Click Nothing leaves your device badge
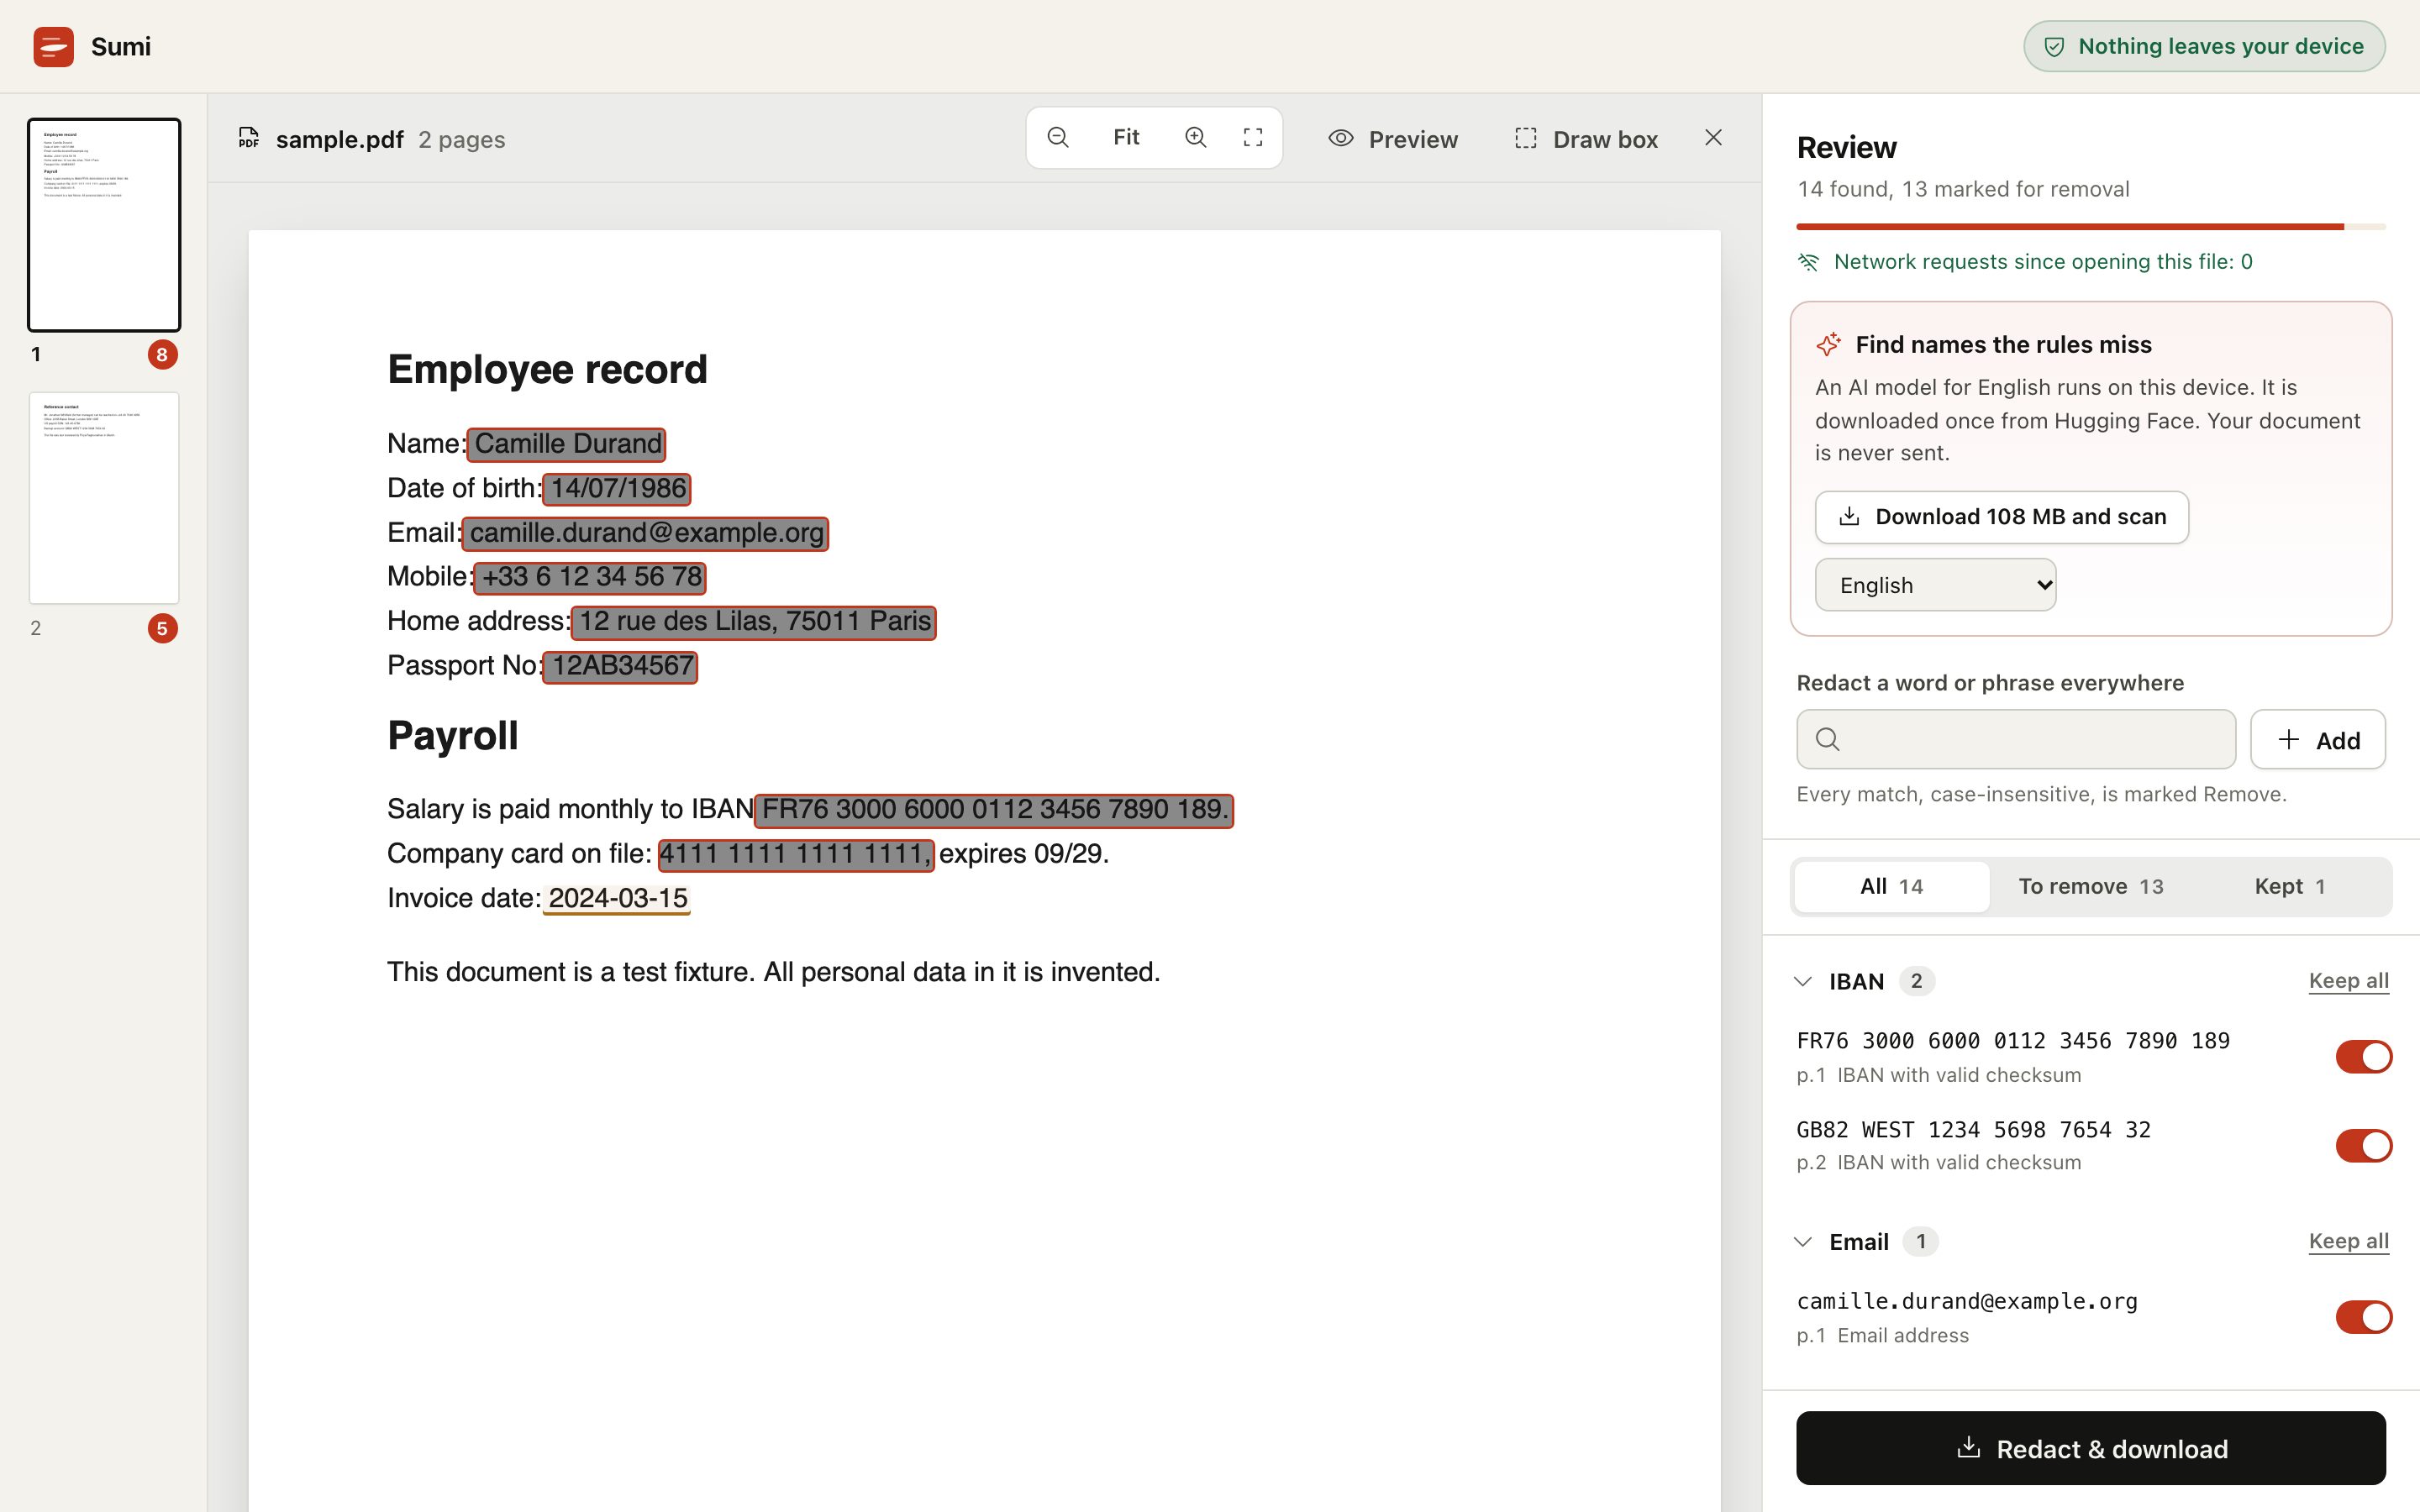This screenshot has height=1512, width=2420. tap(2204, 47)
